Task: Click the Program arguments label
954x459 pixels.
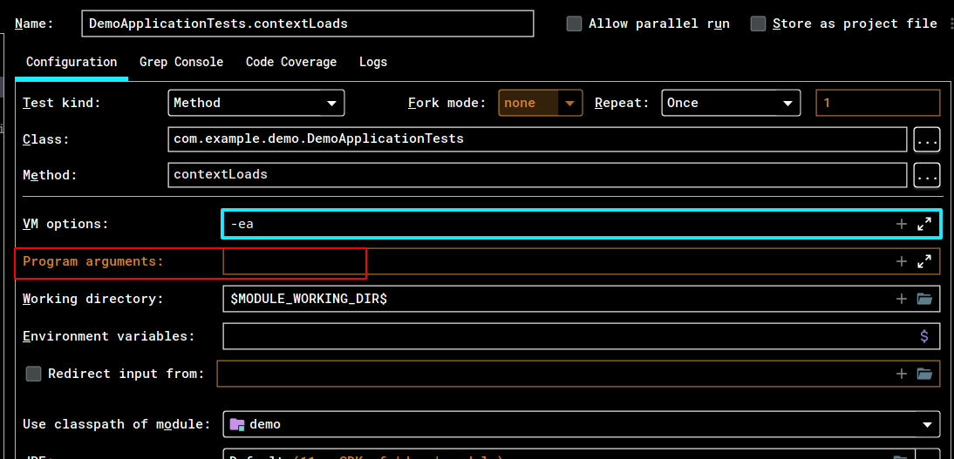Action: (x=93, y=261)
